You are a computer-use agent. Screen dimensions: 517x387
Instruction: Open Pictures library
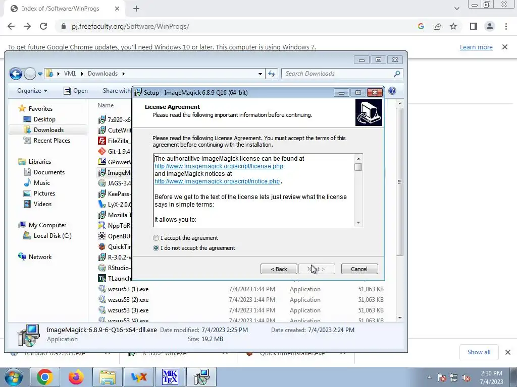pyautogui.click(x=44, y=193)
